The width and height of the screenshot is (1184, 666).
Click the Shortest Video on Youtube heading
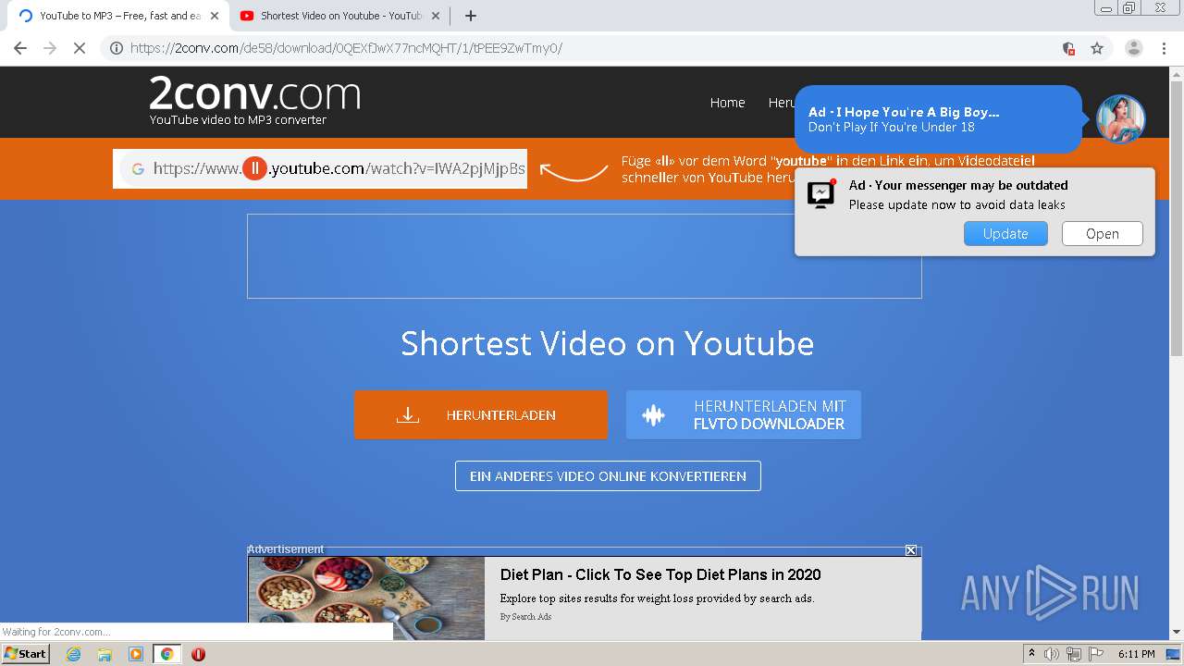pyautogui.click(x=608, y=343)
